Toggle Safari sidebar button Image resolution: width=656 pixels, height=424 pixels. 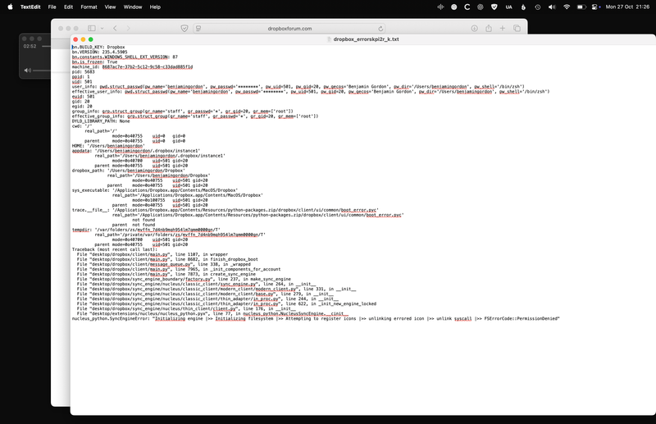point(92,28)
